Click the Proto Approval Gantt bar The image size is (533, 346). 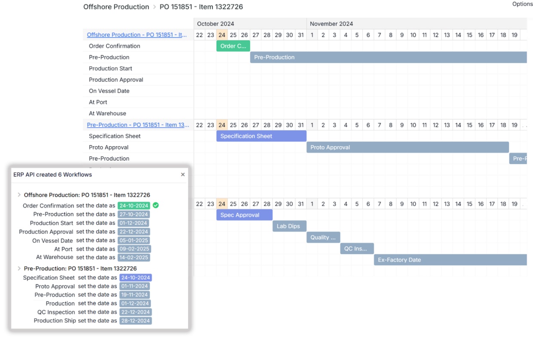tap(407, 147)
